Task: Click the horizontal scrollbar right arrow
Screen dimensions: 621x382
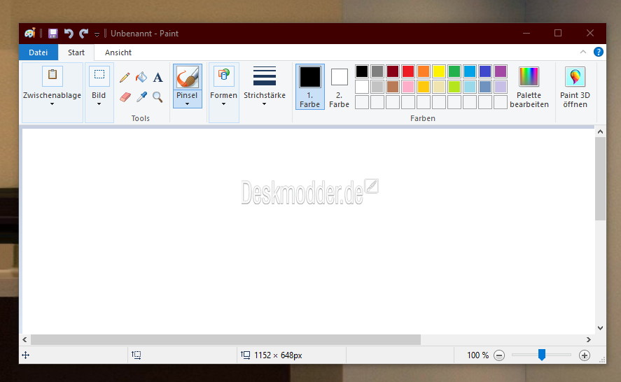Action: [589, 339]
